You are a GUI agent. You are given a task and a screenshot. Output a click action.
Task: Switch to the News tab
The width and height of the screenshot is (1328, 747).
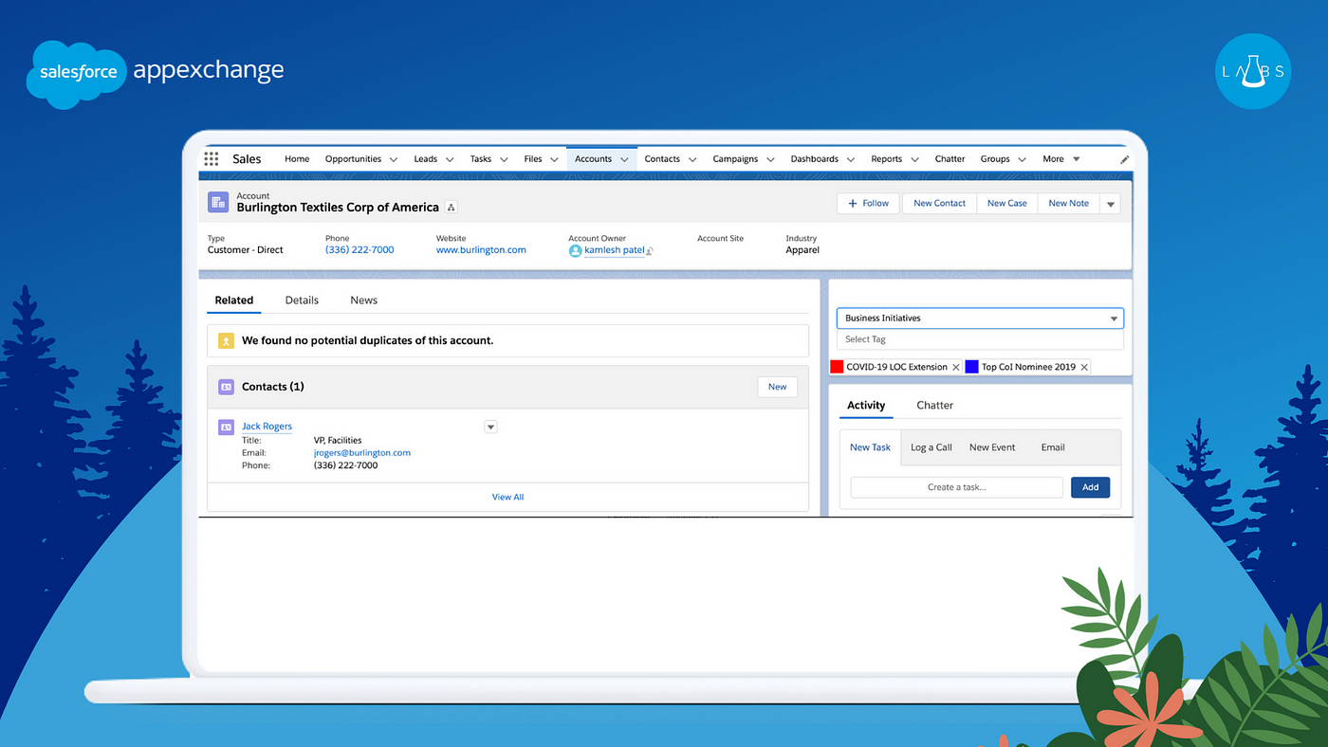coord(363,301)
